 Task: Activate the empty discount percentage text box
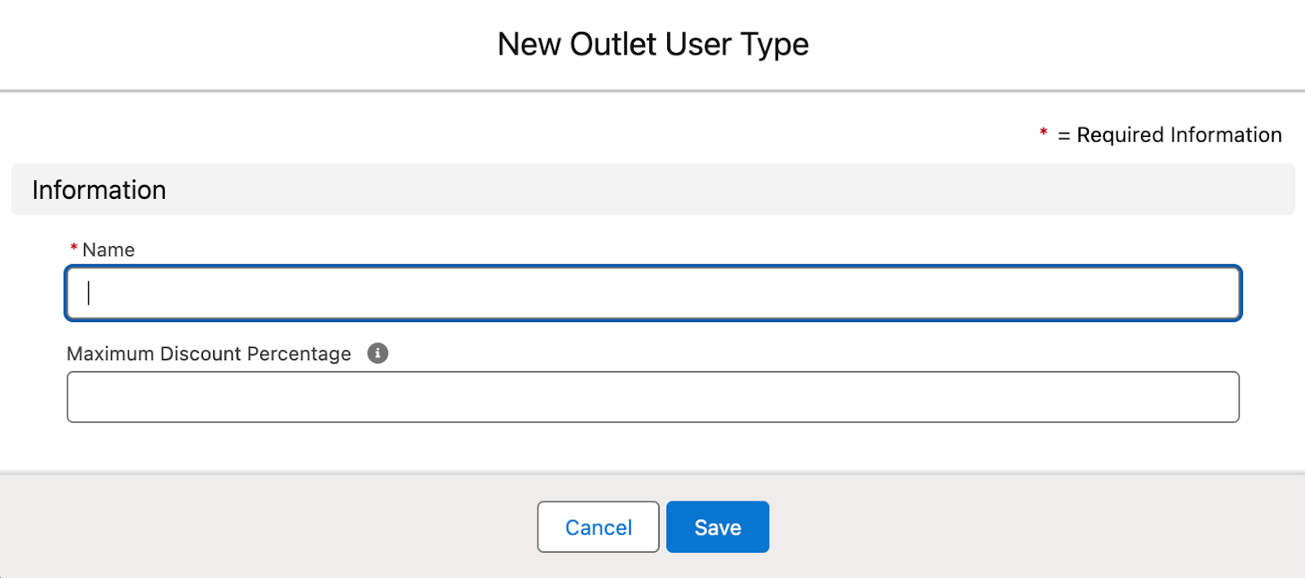point(652,397)
